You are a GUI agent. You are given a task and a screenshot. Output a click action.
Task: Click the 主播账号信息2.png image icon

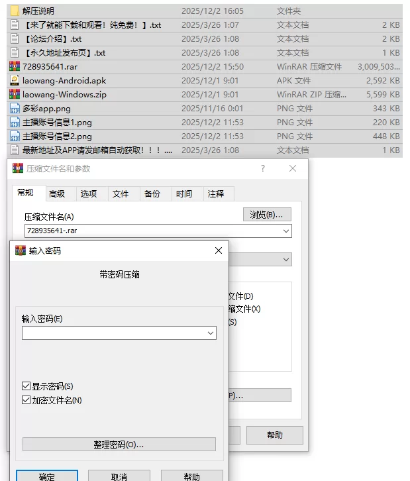[15, 136]
